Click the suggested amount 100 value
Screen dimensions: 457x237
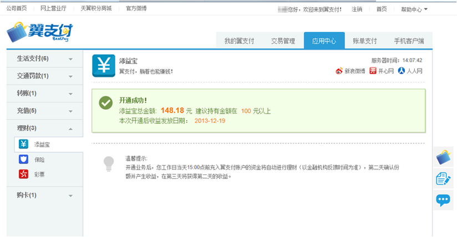246,111
